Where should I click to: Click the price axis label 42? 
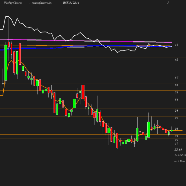(176, 60)
